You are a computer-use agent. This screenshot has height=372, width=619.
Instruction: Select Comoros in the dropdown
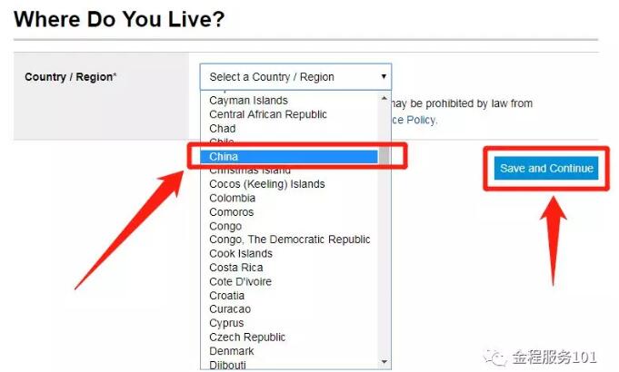pyautogui.click(x=232, y=212)
